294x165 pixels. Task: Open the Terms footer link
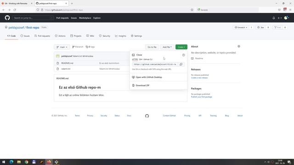pyautogui.click(x=77, y=115)
